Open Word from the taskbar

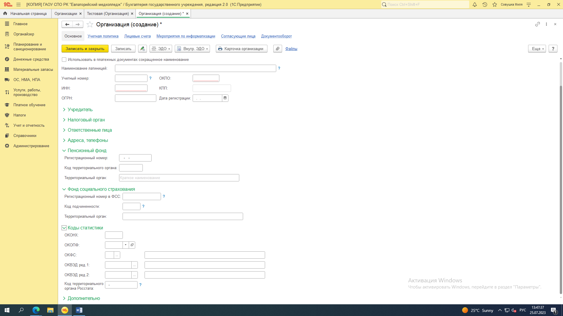(x=79, y=310)
